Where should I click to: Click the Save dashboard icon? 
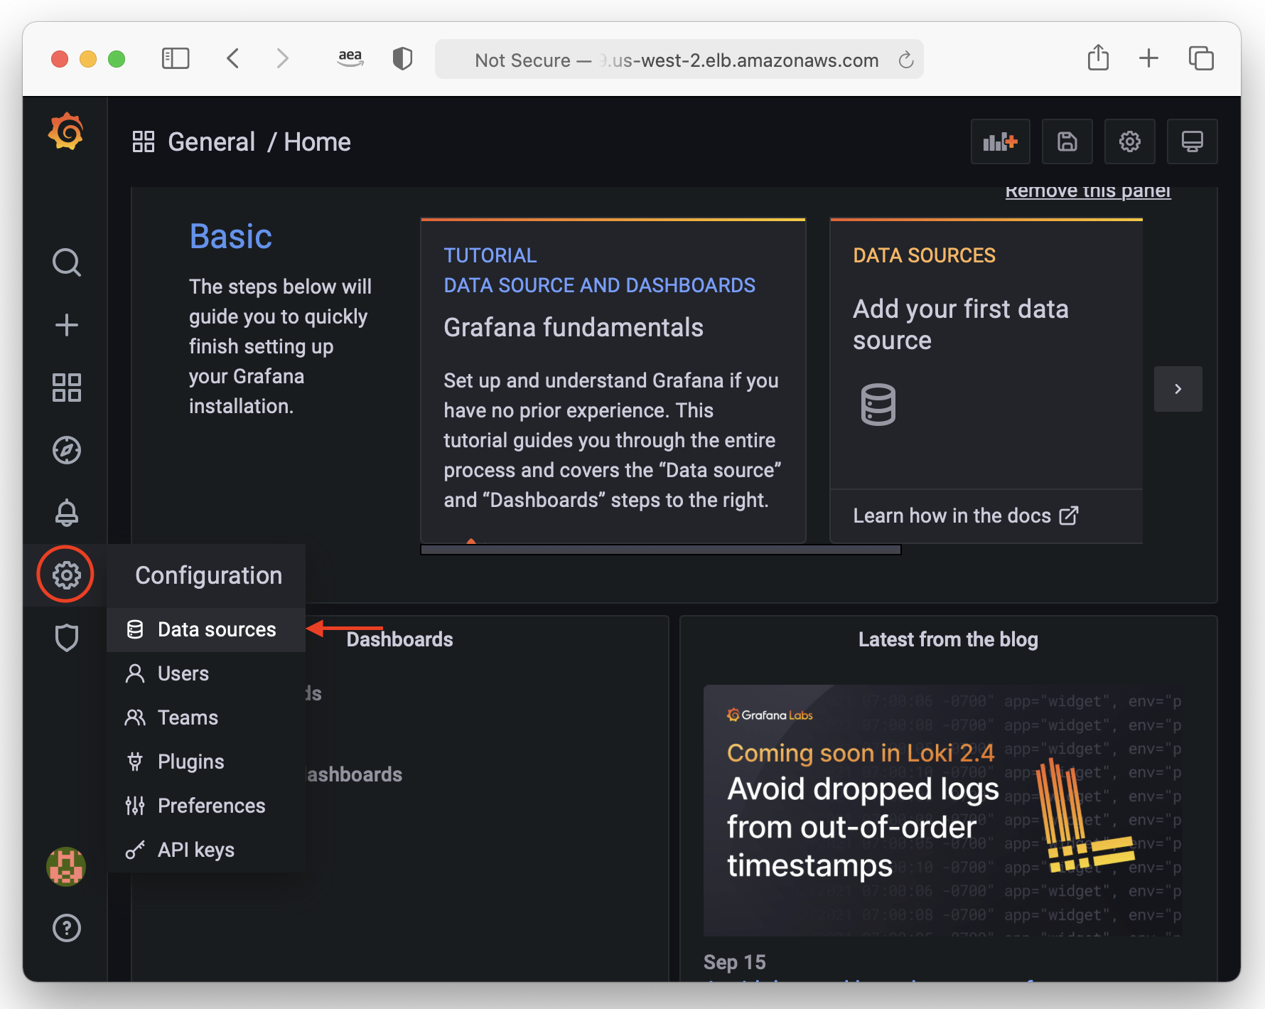coord(1067,142)
